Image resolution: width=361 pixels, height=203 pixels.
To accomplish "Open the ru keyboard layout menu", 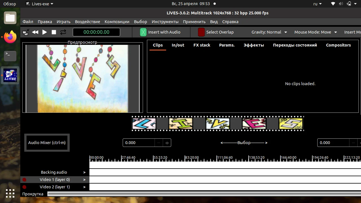I will [x=317, y=4].
